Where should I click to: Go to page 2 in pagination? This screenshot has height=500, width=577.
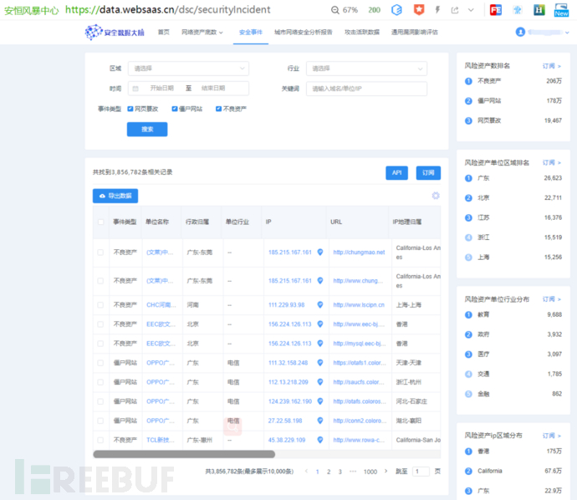tap(329, 472)
